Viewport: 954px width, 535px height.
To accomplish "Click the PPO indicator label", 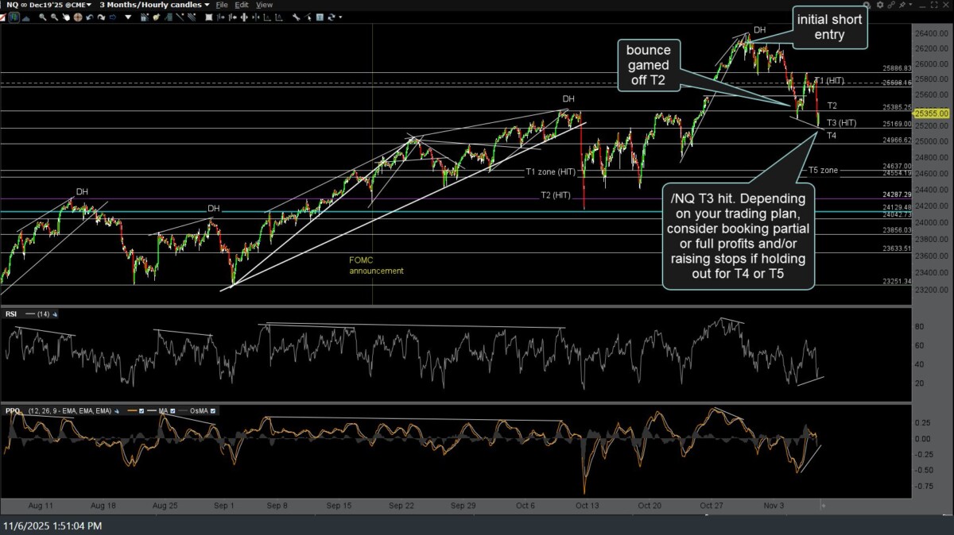I will pos(14,410).
